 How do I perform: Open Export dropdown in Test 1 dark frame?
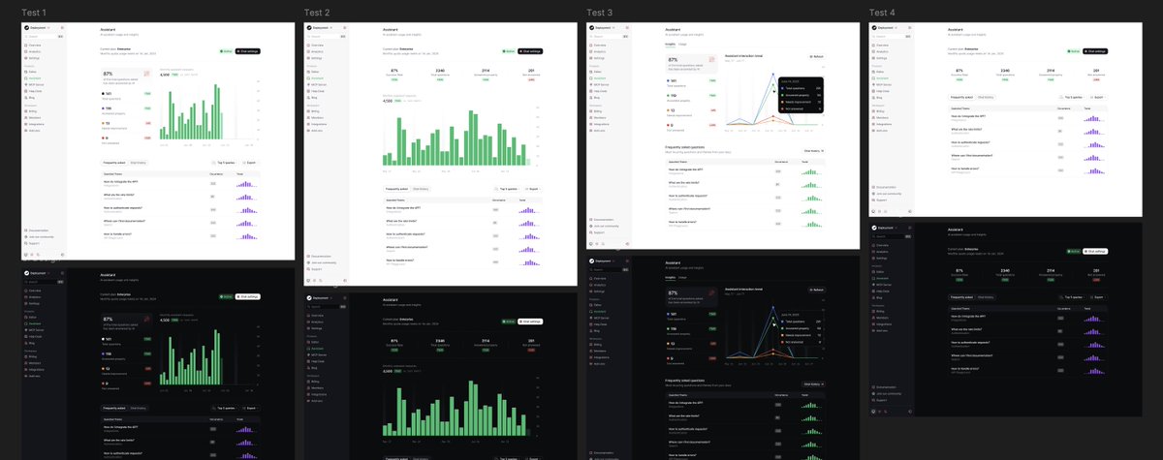tap(251, 408)
